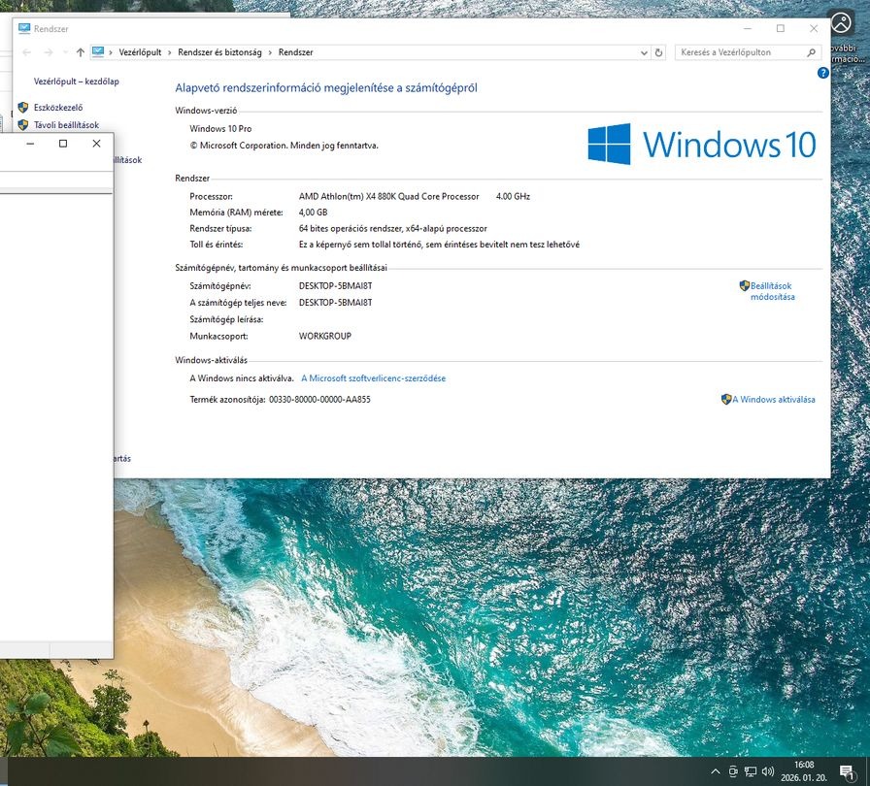Viewport: 870px width, 786px height.
Task: Click the shield icon beside Távoli beállítások
Action: pyautogui.click(x=22, y=125)
